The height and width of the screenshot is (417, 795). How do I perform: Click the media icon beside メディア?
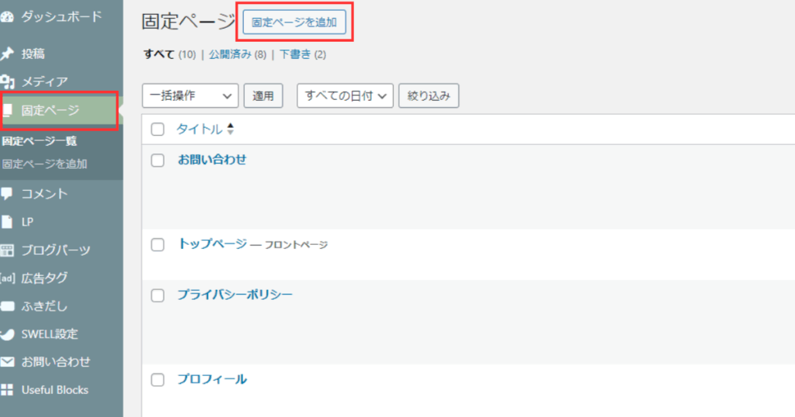pyautogui.click(x=7, y=81)
